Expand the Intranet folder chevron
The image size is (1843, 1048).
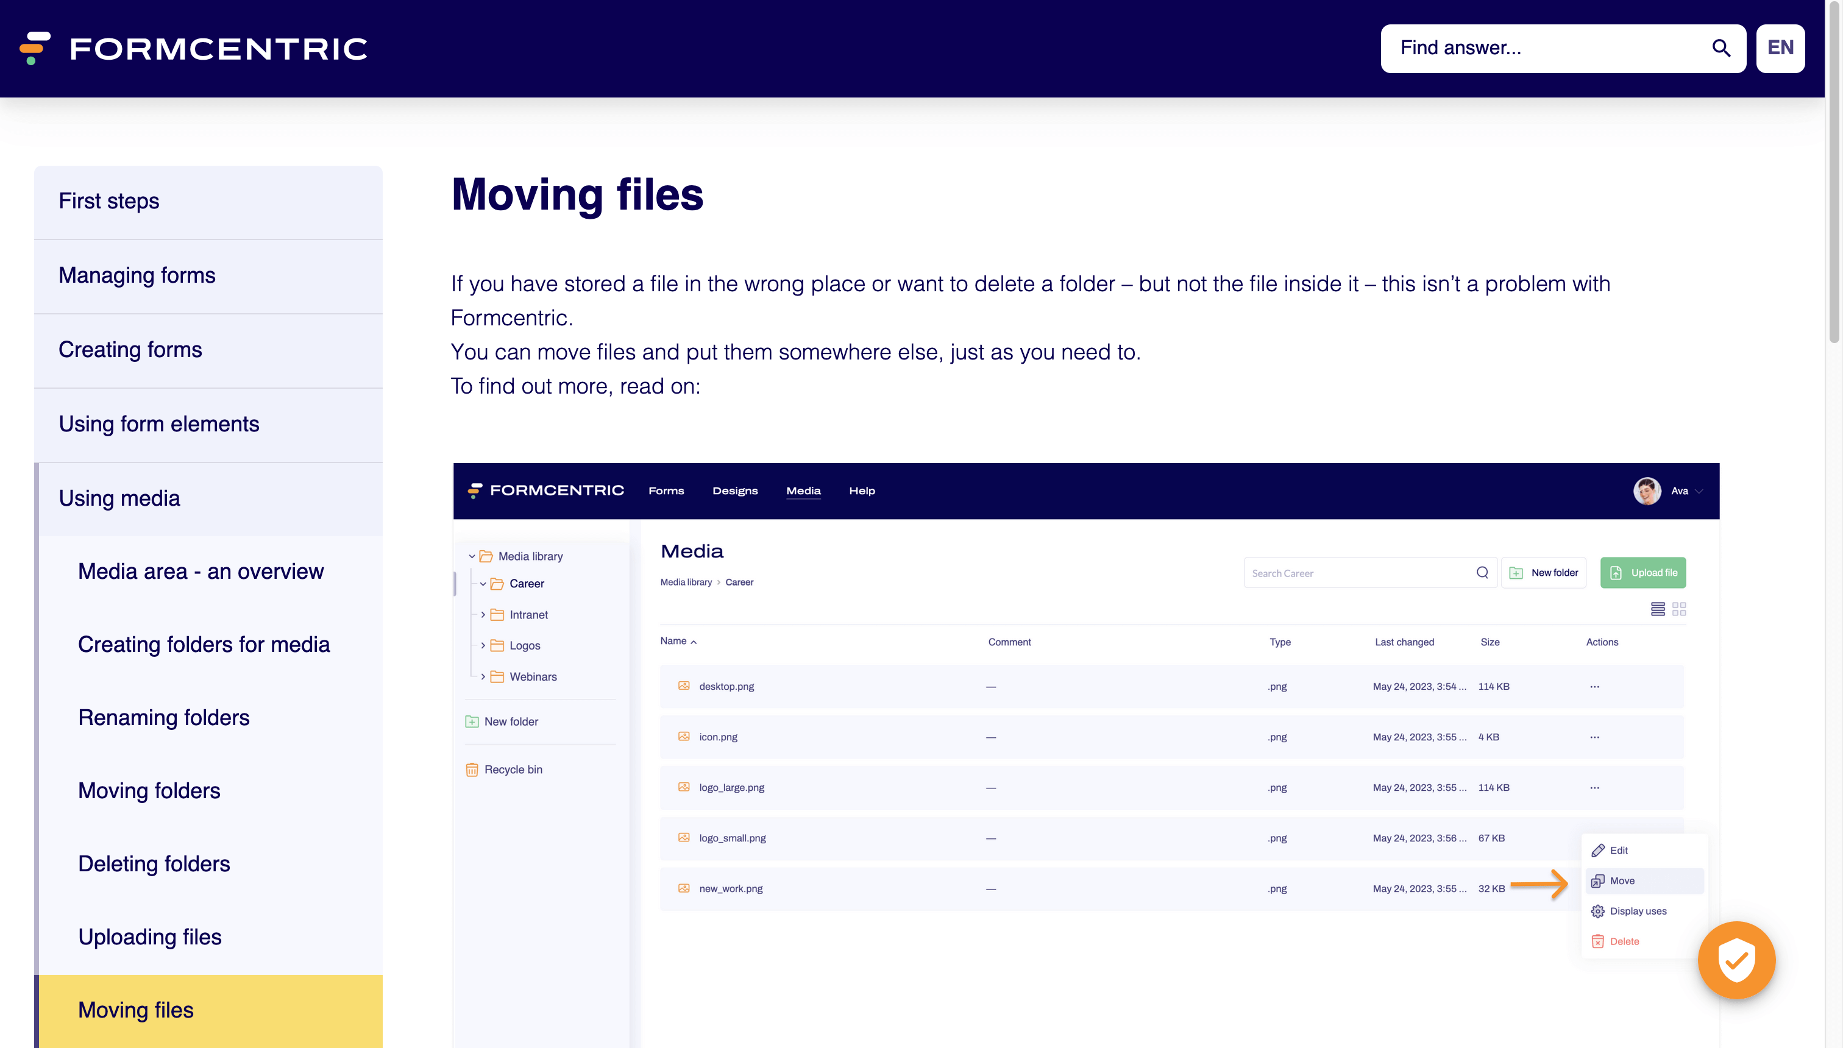click(483, 615)
